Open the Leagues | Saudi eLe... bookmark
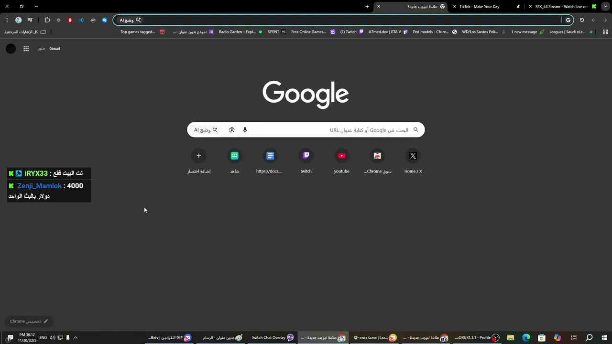Image resolution: width=612 pixels, height=344 pixels. pyautogui.click(x=571, y=32)
